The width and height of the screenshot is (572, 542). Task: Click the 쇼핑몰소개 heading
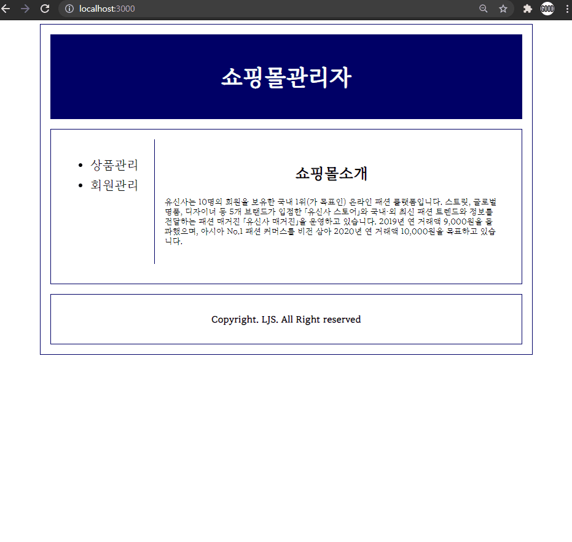pyautogui.click(x=331, y=173)
